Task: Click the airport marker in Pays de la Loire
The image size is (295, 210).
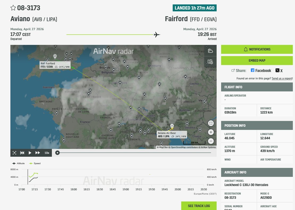Action: coord(57,113)
